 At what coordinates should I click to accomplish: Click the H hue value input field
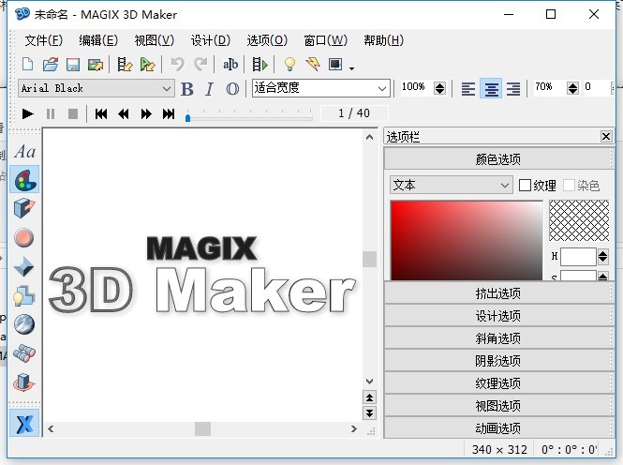coord(578,256)
